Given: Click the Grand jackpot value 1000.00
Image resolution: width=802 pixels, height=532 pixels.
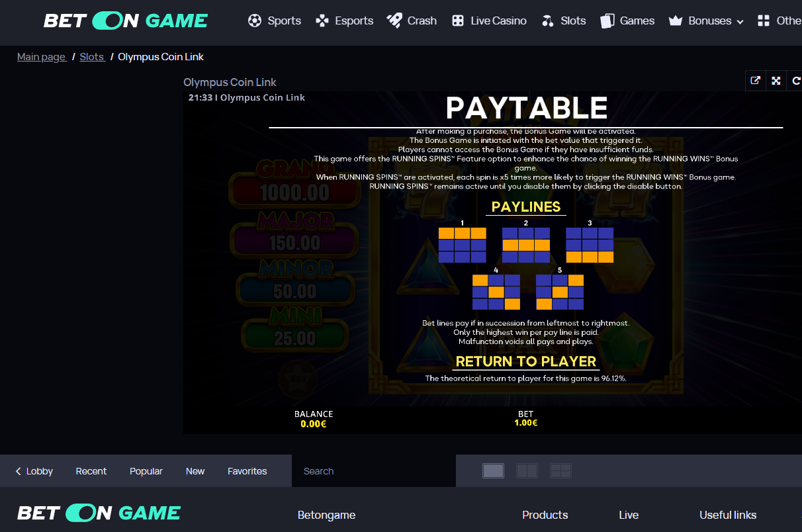Looking at the screenshot, I should (295, 193).
